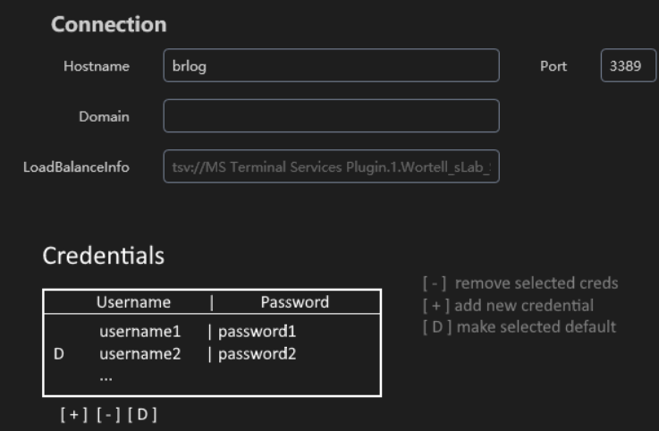This screenshot has width=659, height=431.
Task: Focus the Hostname field containing brlog
Action: pyautogui.click(x=331, y=66)
